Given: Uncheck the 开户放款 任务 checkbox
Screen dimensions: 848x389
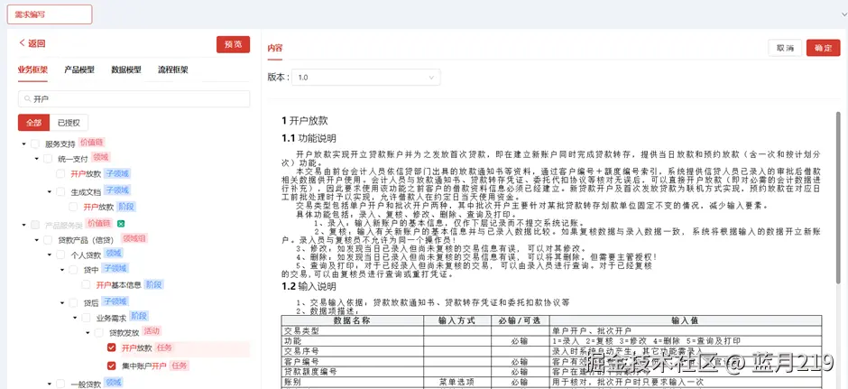Looking at the screenshot, I should (111, 347).
